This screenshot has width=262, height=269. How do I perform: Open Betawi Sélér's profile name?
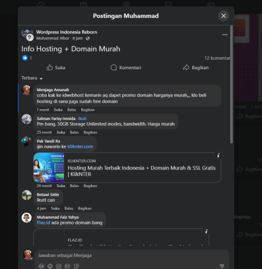[48, 195]
